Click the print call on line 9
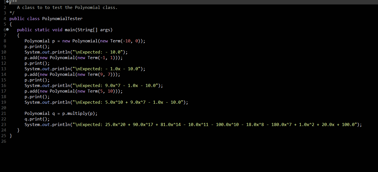Screen dimensions: 378x172 (x=35, y=46)
